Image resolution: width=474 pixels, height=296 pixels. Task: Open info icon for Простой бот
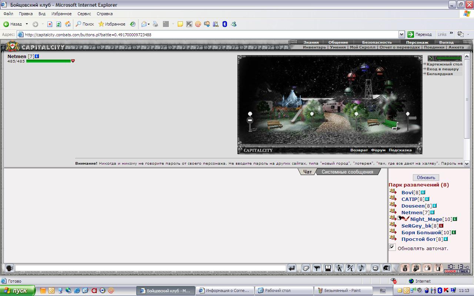pos(445,239)
